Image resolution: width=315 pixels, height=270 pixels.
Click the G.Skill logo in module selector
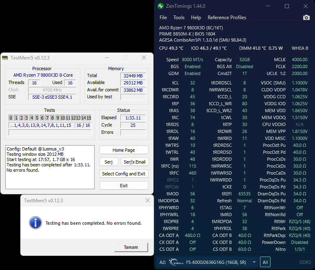(176, 262)
